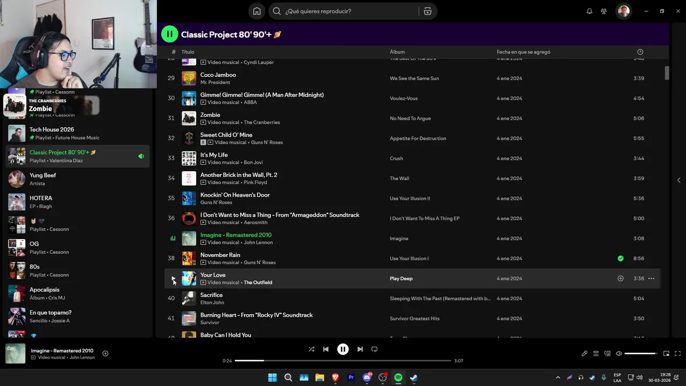Pause with the bottom player button

(x=343, y=349)
